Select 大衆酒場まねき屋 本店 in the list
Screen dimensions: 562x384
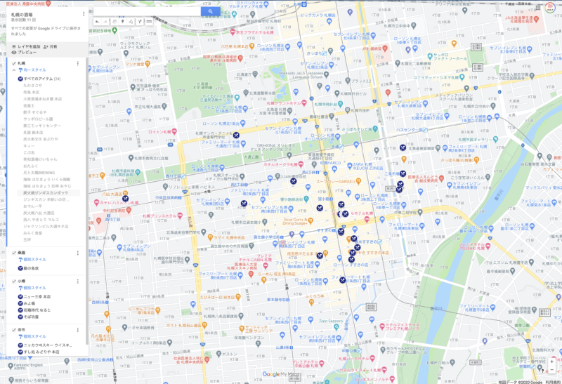click(43, 99)
